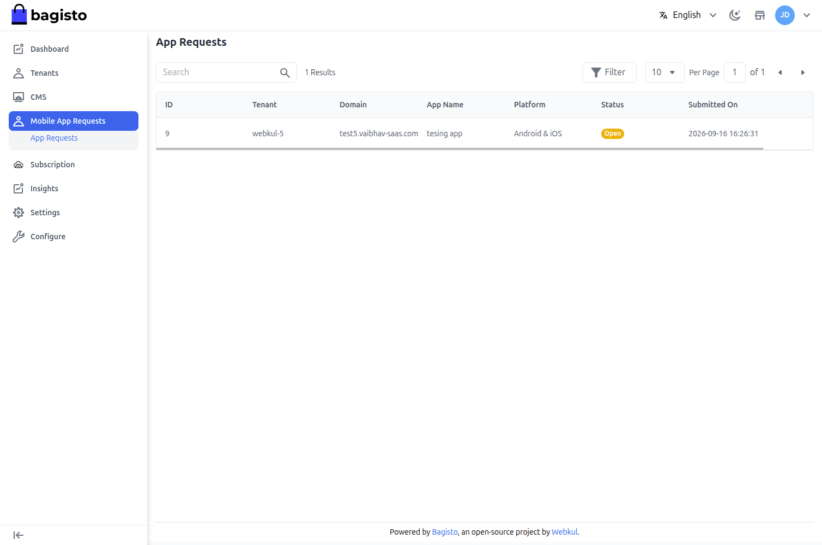
Task: Sort by Platform column header
Action: [529, 105]
